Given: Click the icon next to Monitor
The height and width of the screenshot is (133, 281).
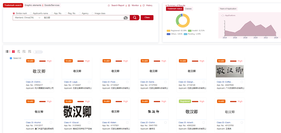Looking at the screenshot, I should point(129,5).
